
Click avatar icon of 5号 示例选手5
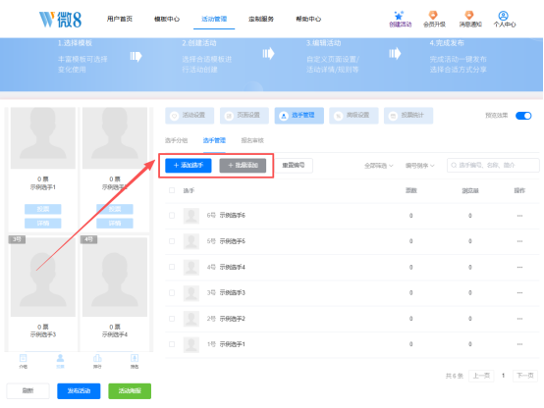coord(191,241)
